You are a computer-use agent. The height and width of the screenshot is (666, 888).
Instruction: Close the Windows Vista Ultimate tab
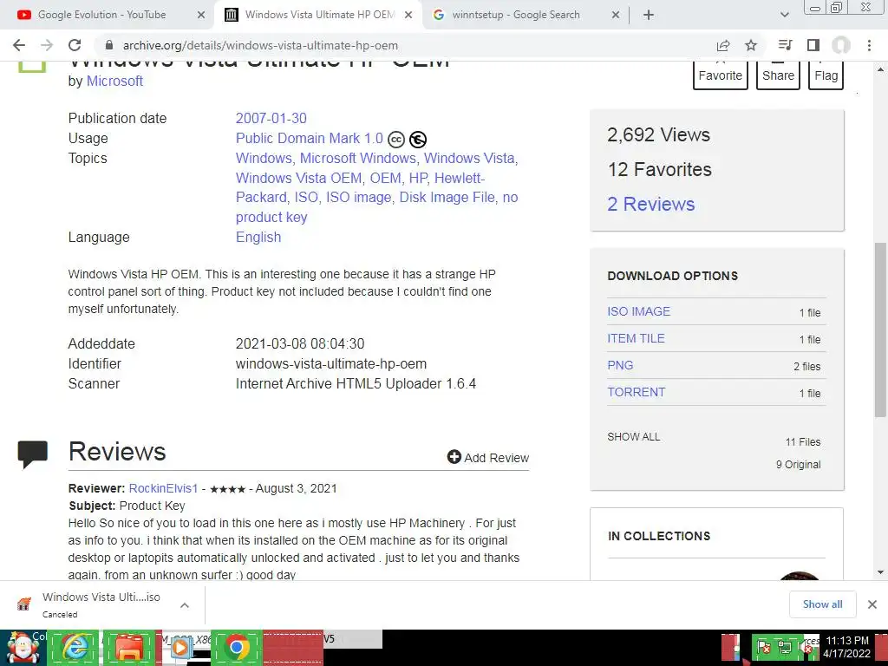(408, 16)
